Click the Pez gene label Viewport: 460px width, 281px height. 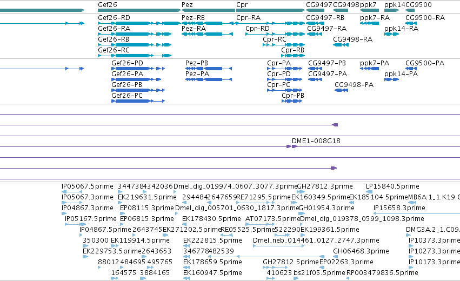pos(187,5)
